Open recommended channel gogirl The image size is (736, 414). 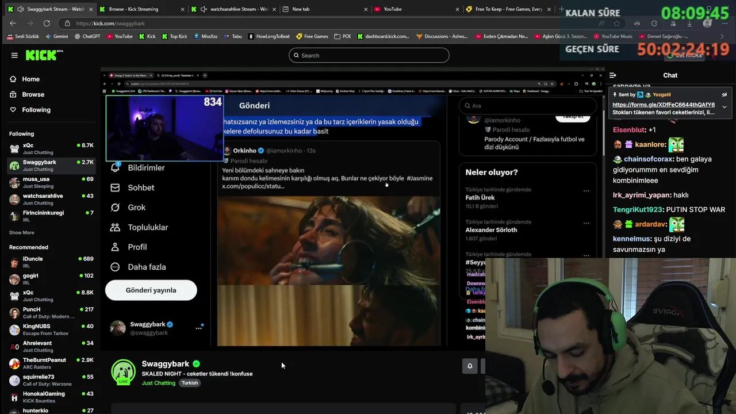tap(51, 279)
